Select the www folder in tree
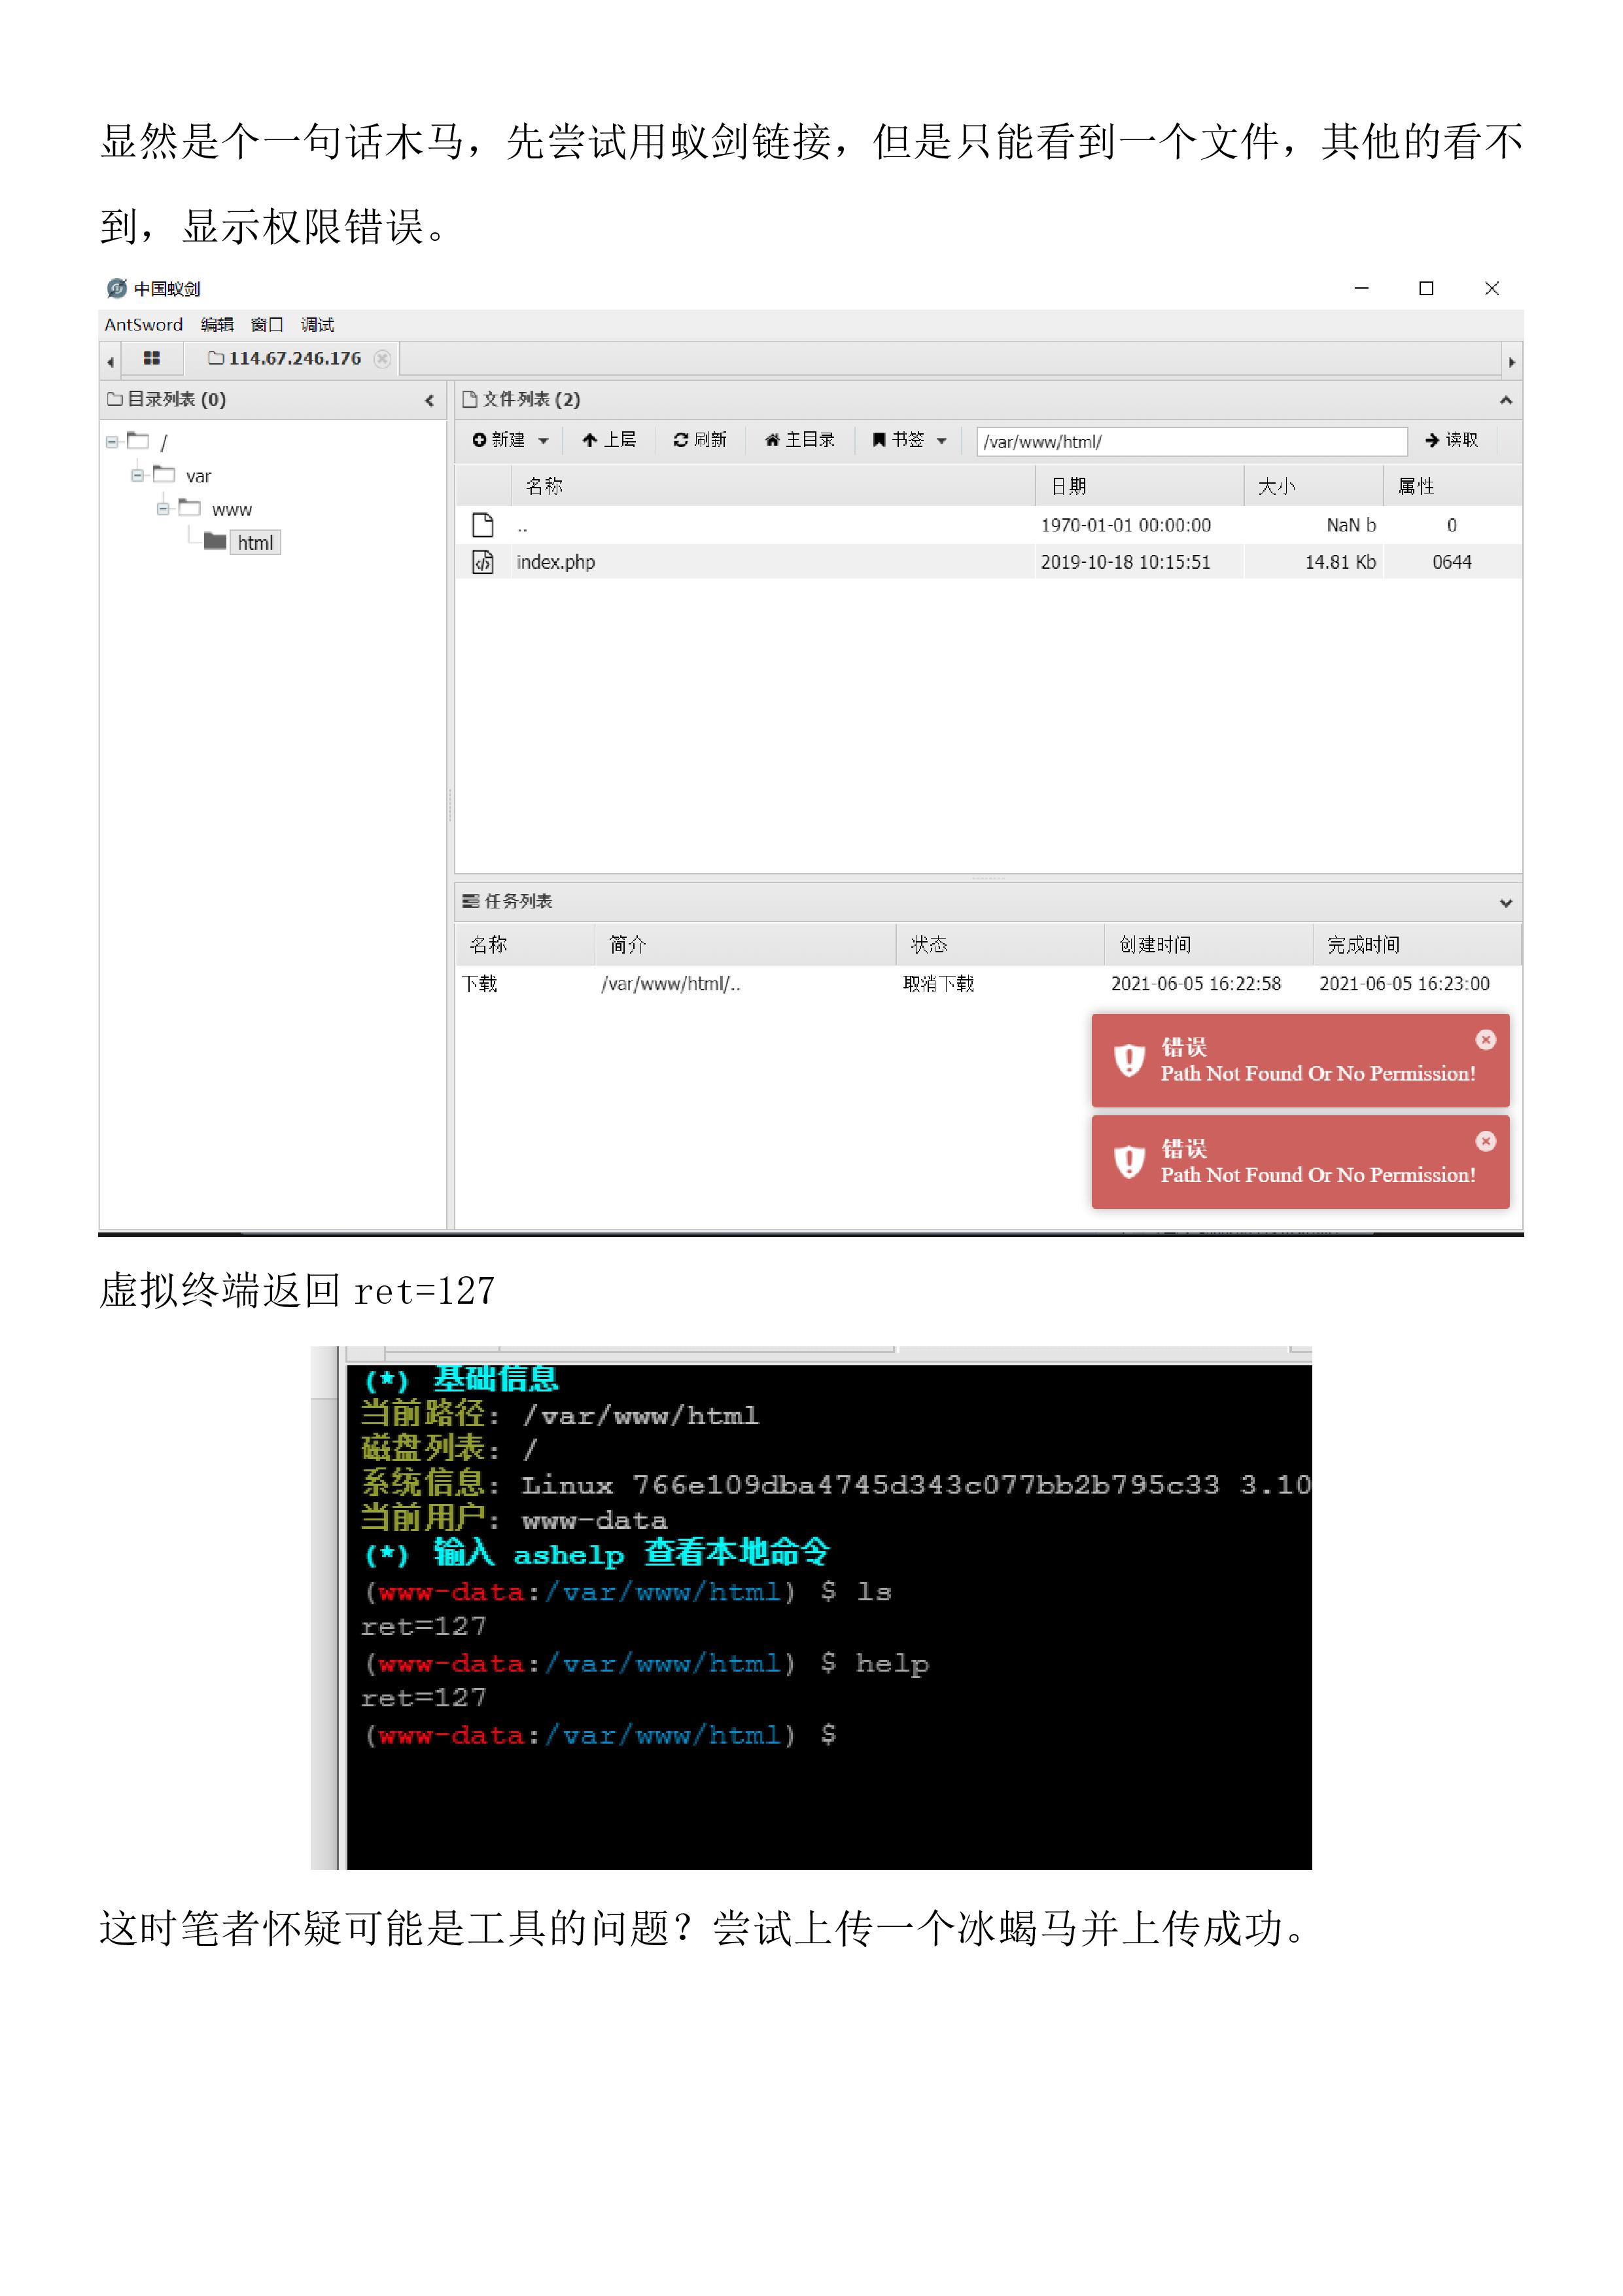 [232, 510]
